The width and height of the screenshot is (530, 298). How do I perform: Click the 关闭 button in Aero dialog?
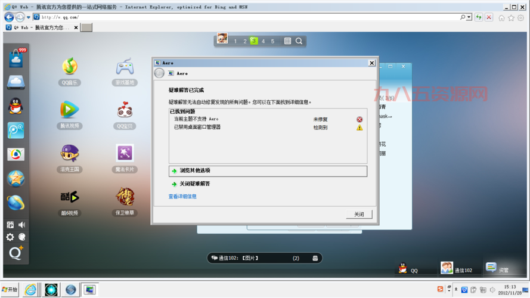359,214
